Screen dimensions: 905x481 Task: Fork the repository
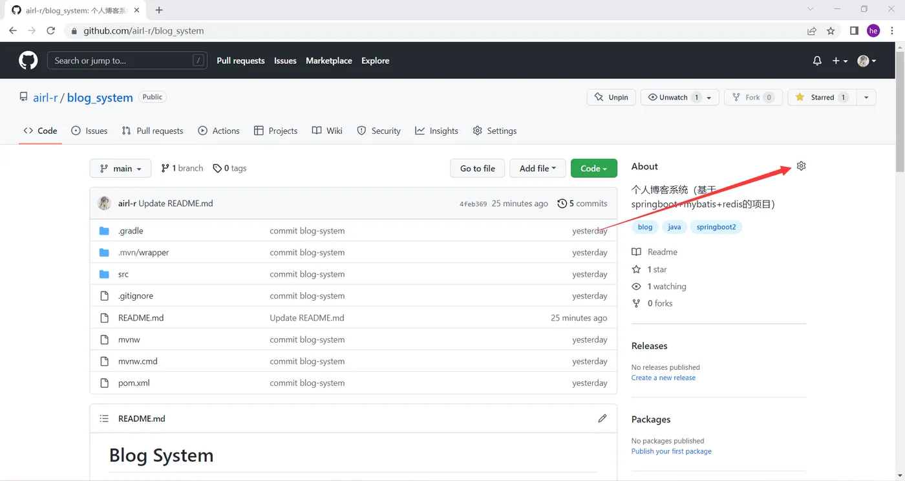[753, 97]
